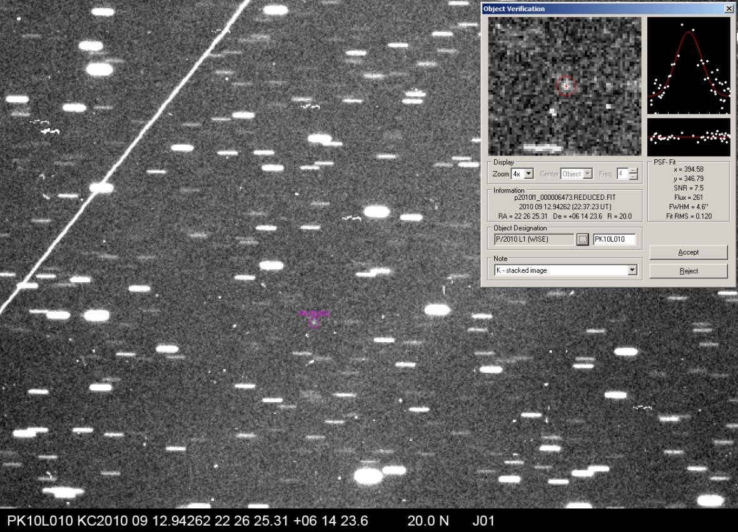
Task: Click the P/2010 L1 (WISE) name field
Action: click(x=533, y=240)
